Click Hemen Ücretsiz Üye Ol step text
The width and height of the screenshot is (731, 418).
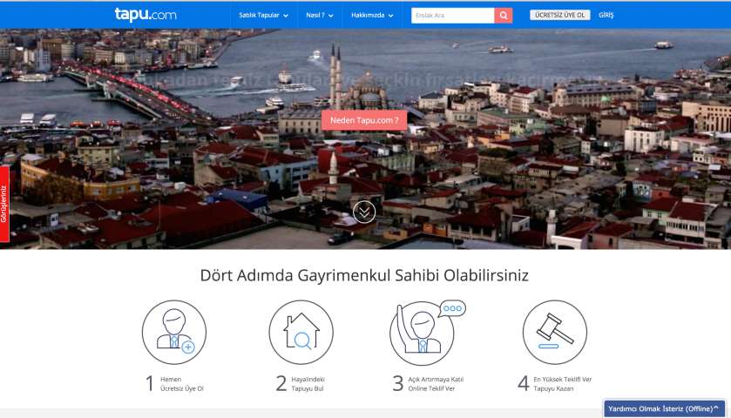point(183,384)
